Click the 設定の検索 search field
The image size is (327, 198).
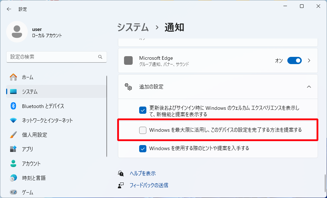click(x=52, y=57)
